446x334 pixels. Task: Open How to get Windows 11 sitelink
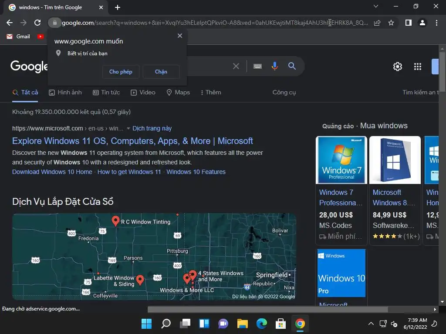(129, 172)
